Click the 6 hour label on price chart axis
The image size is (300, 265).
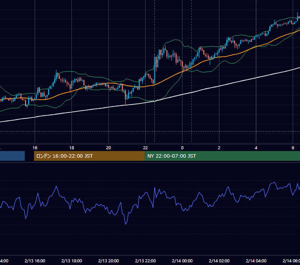pyautogui.click(x=293, y=148)
